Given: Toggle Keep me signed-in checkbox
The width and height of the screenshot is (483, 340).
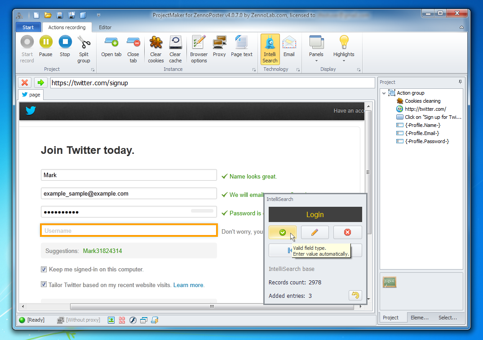Looking at the screenshot, I should click(44, 269).
